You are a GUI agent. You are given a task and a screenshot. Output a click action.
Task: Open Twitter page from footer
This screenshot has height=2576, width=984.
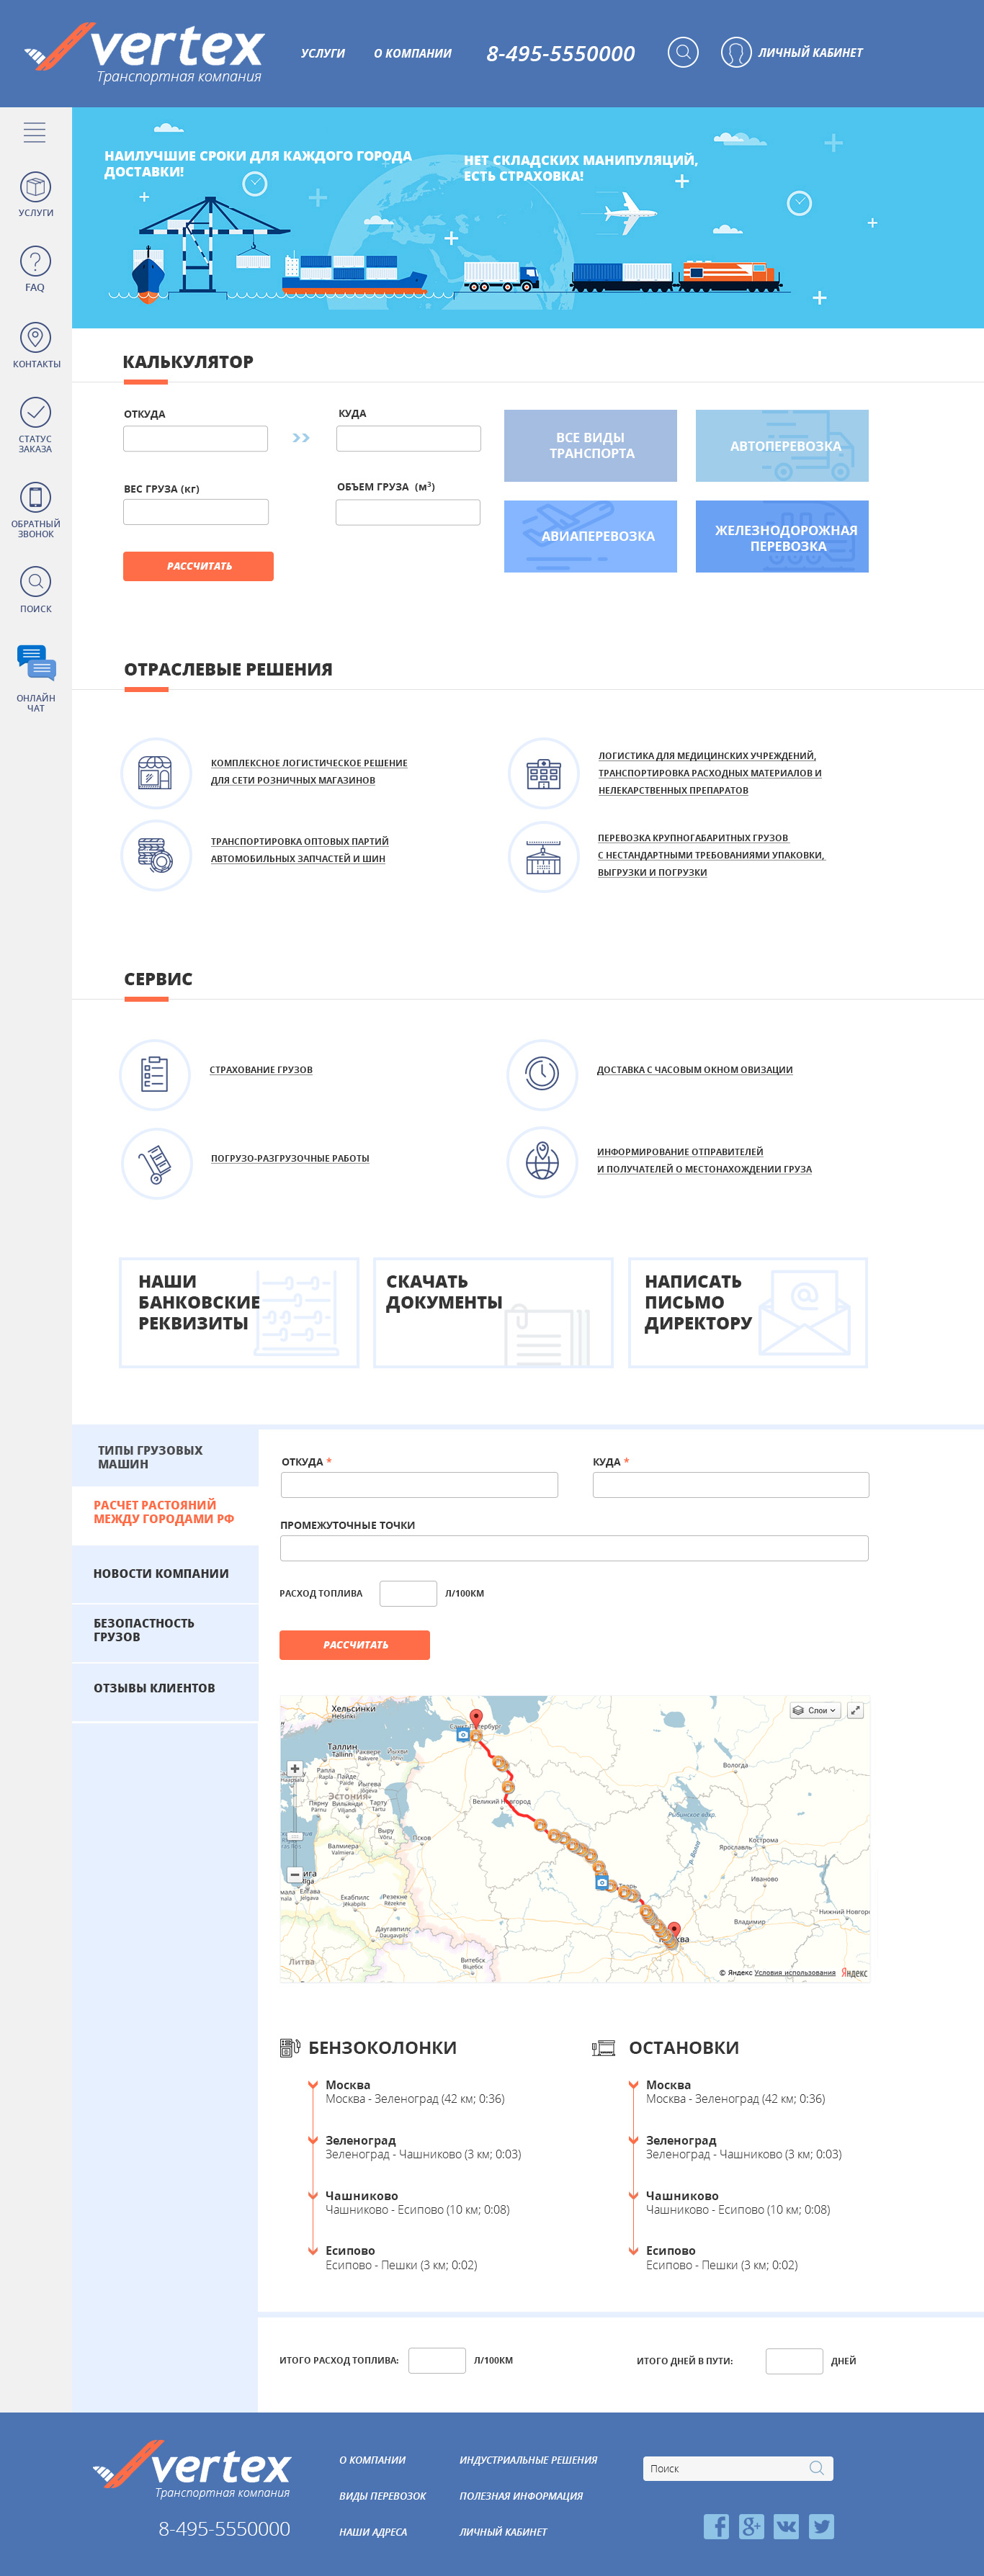coord(821,2526)
